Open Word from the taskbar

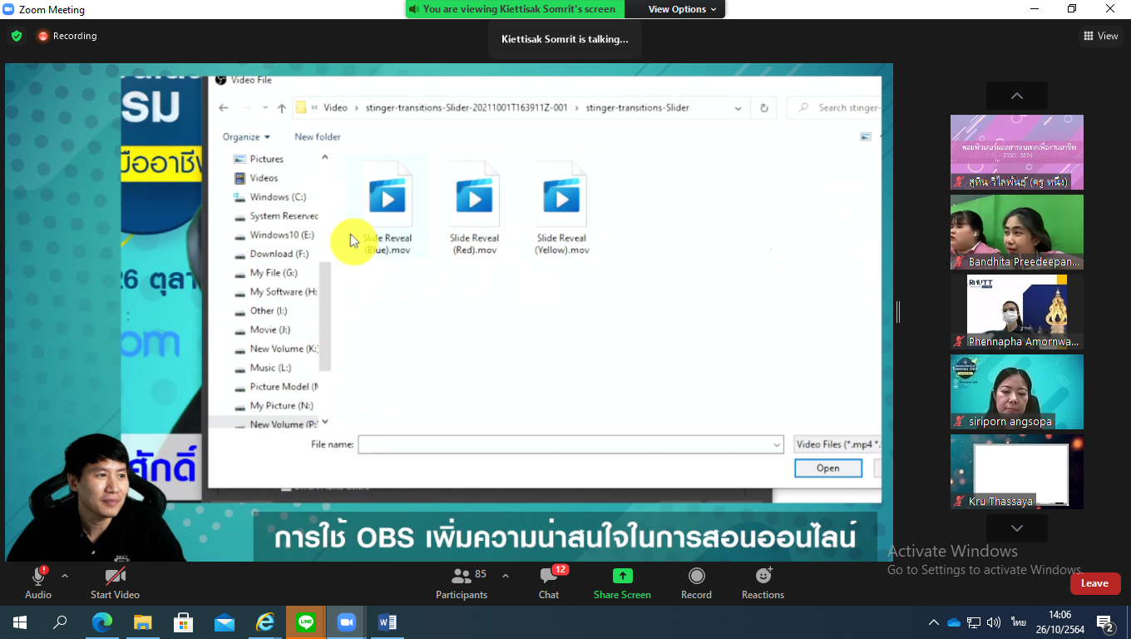[388, 622]
